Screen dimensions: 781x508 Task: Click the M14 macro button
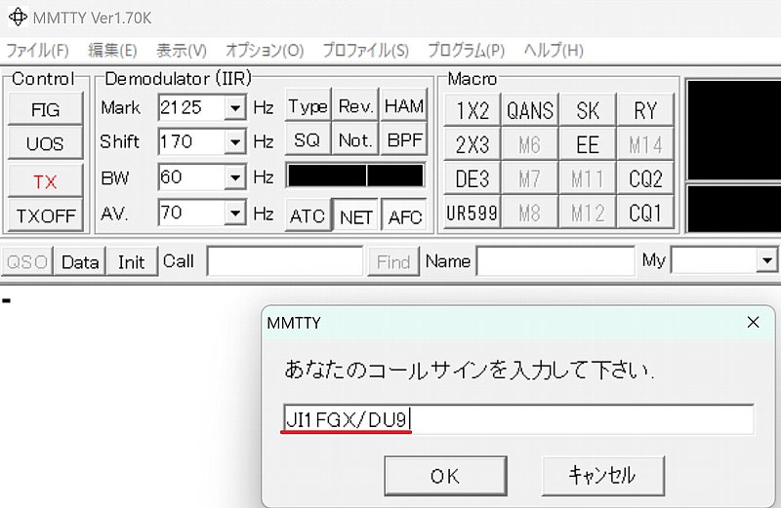645,144
